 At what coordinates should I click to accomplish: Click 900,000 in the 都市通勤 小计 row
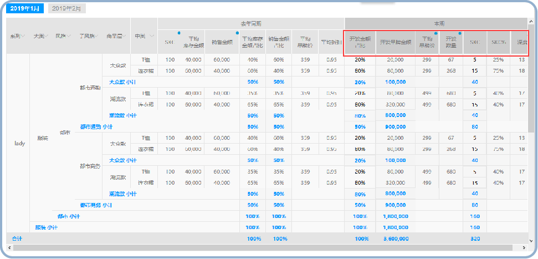coord(395,127)
